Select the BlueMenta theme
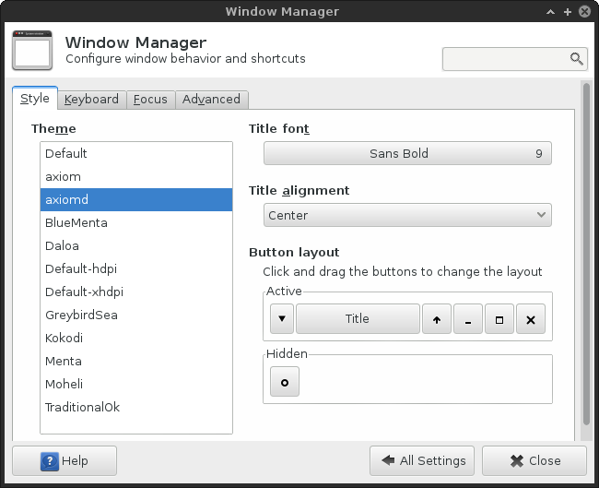Screen dimensions: 599x488 coord(76,223)
